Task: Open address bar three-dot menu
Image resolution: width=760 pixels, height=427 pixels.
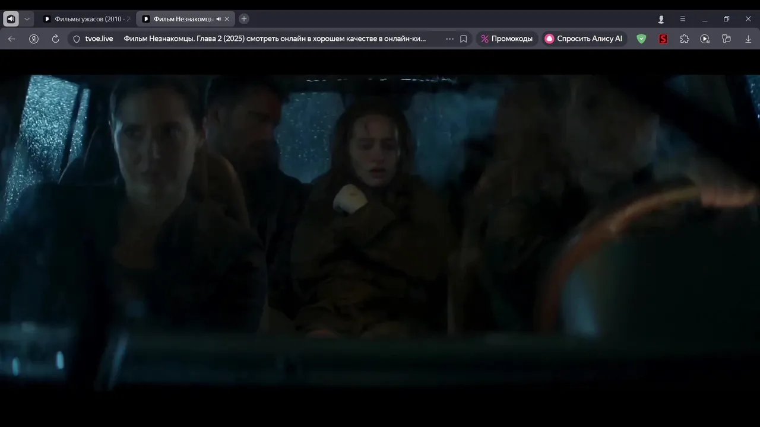Action: (x=449, y=39)
